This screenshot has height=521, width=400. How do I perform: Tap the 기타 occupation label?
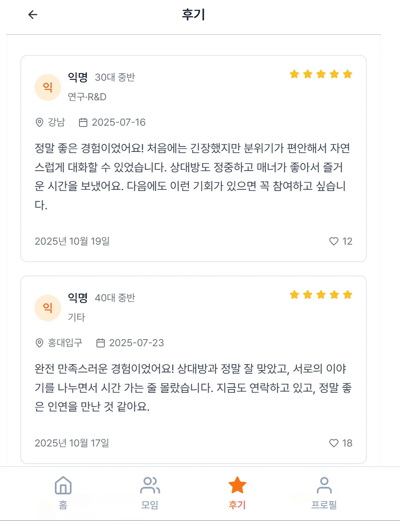[x=75, y=317]
